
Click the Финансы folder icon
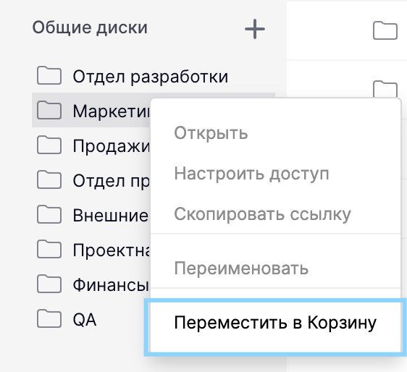[49, 284]
